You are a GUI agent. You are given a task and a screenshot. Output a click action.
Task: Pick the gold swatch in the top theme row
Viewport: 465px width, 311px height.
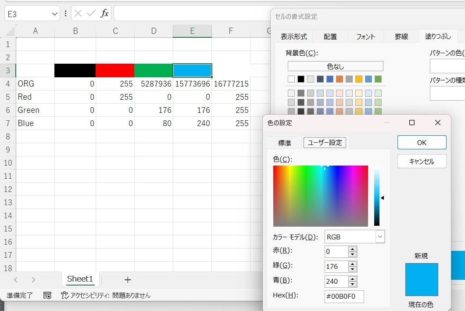pos(359,79)
